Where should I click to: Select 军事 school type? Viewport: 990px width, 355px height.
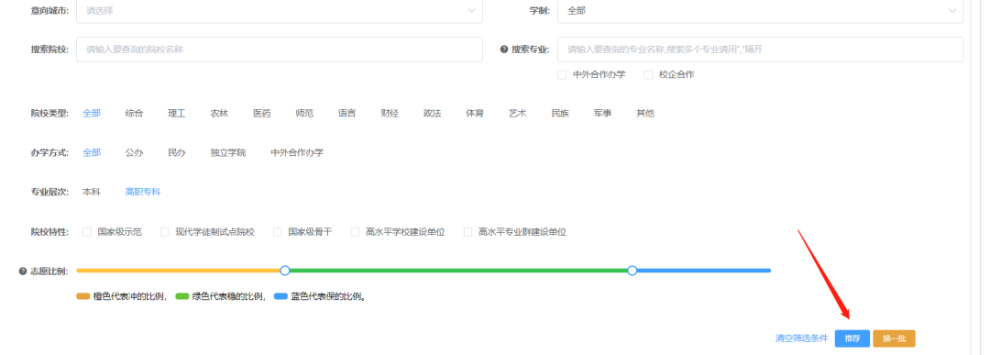[x=602, y=113]
